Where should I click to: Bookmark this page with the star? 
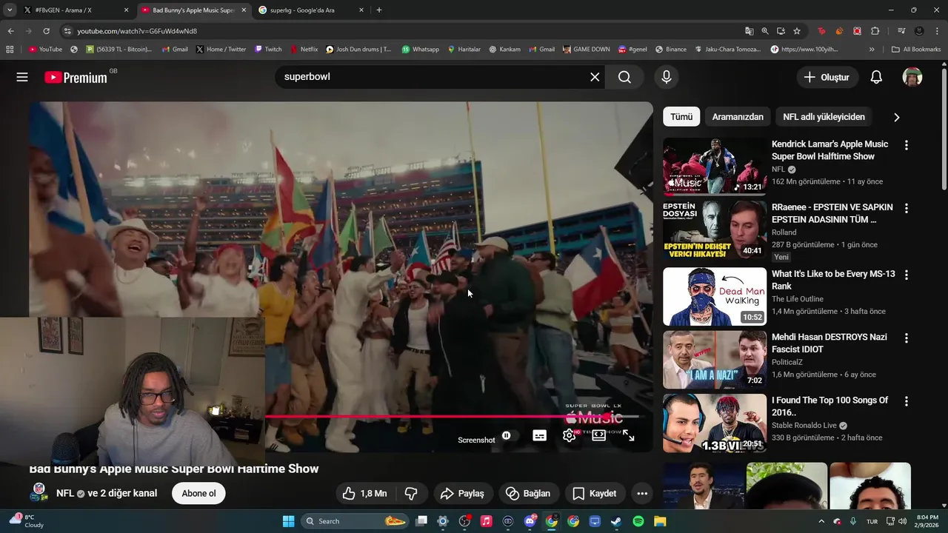pyautogui.click(x=797, y=31)
